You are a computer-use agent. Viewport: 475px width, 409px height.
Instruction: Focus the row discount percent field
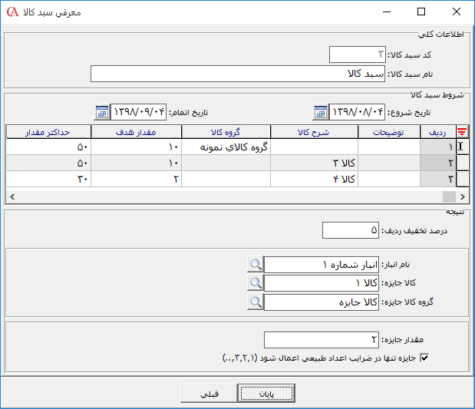351,230
